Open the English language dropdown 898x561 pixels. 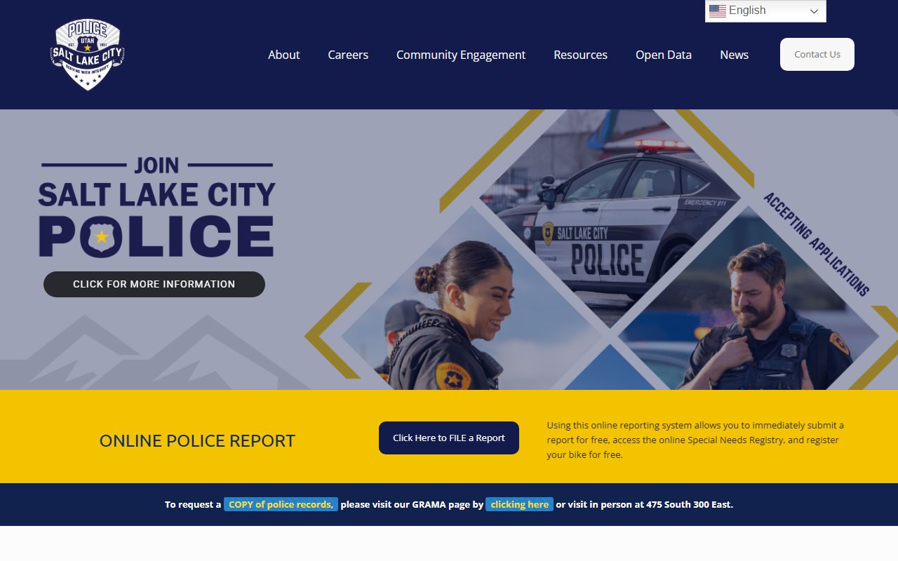765,11
